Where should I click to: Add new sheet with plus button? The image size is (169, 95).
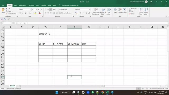pos(20,86)
